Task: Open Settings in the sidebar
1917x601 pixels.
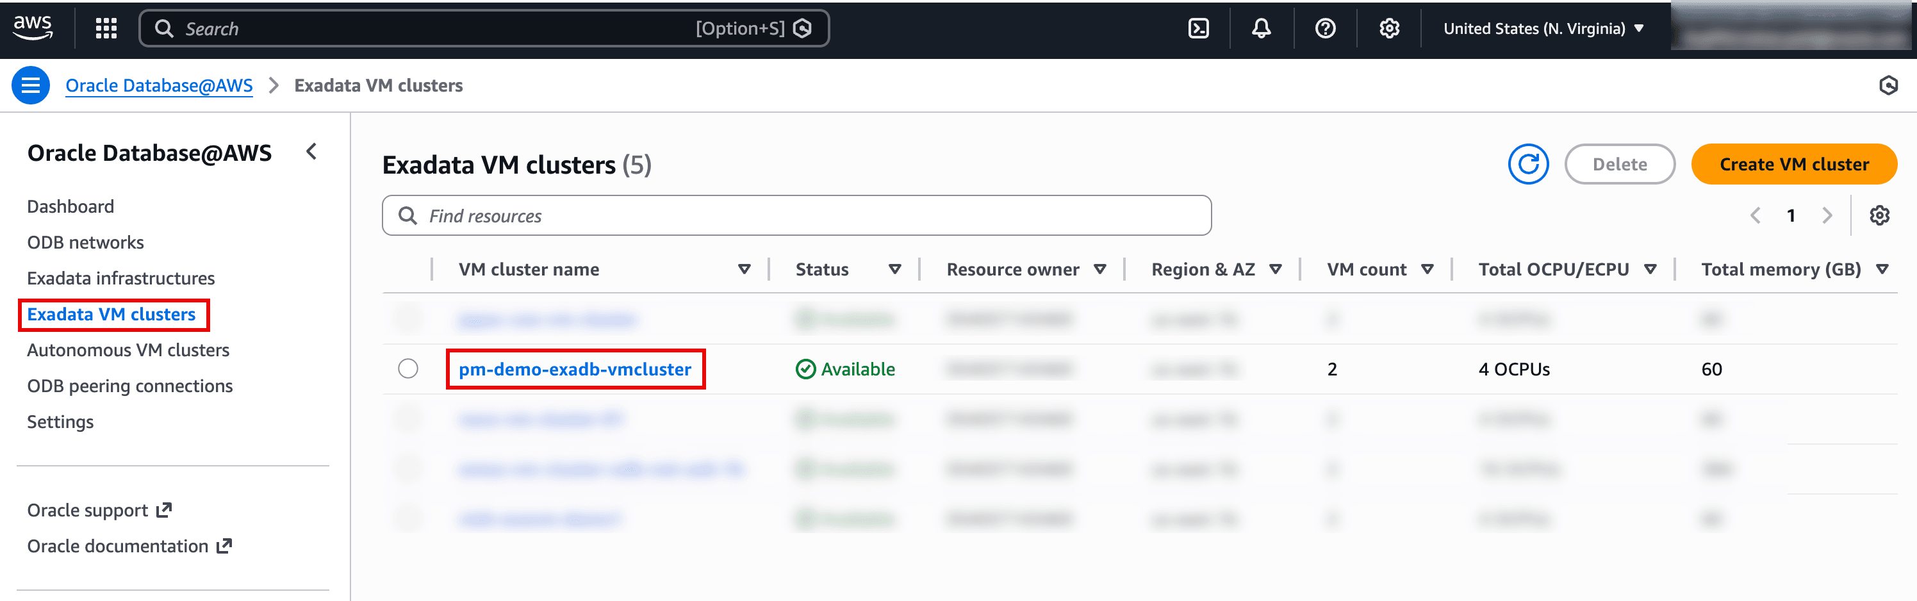Action: pyautogui.click(x=60, y=422)
